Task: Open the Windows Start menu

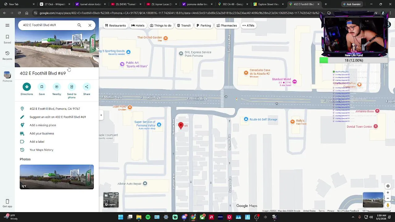Action: 121,217
